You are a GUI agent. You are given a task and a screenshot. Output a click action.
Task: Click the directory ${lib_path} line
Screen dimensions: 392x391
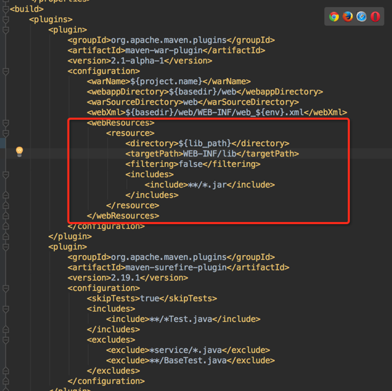point(207,143)
